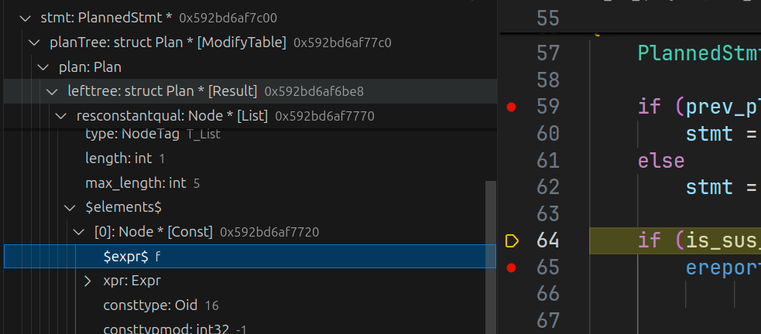The width and height of the screenshot is (761, 334).
Task: Click the variables panel vertical scrollbar
Action: pos(490,255)
